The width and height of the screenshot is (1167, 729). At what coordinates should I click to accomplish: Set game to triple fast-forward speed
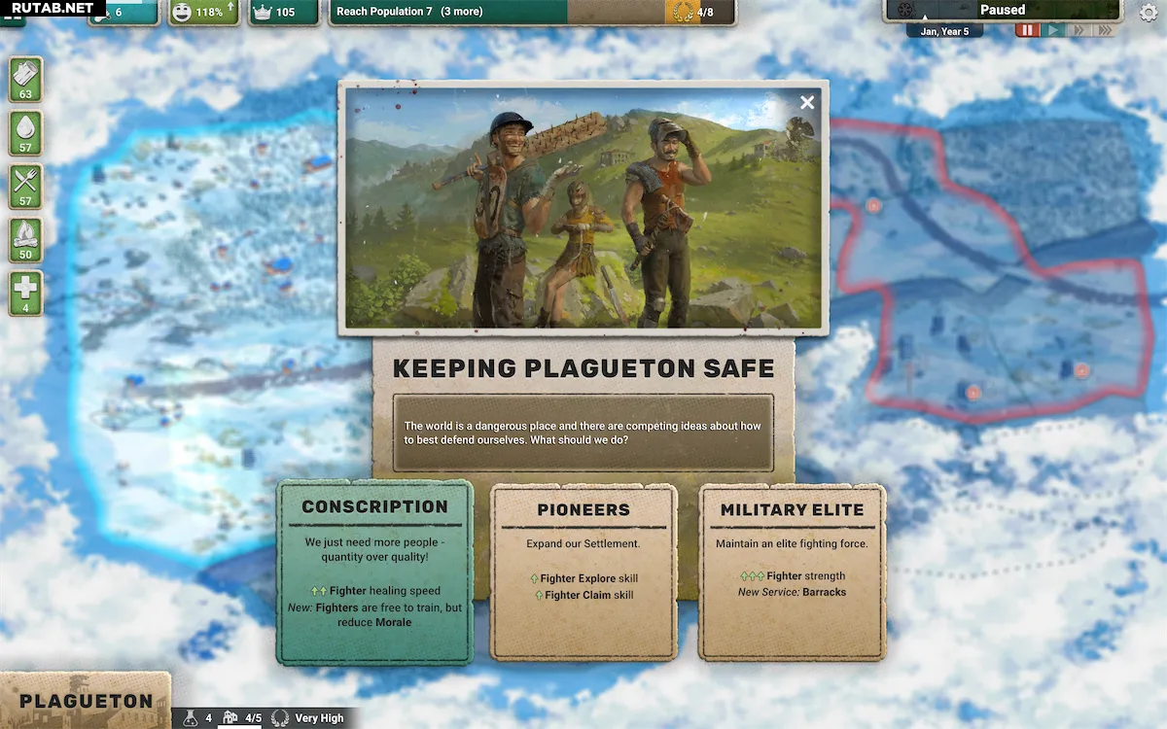[x=1103, y=31]
